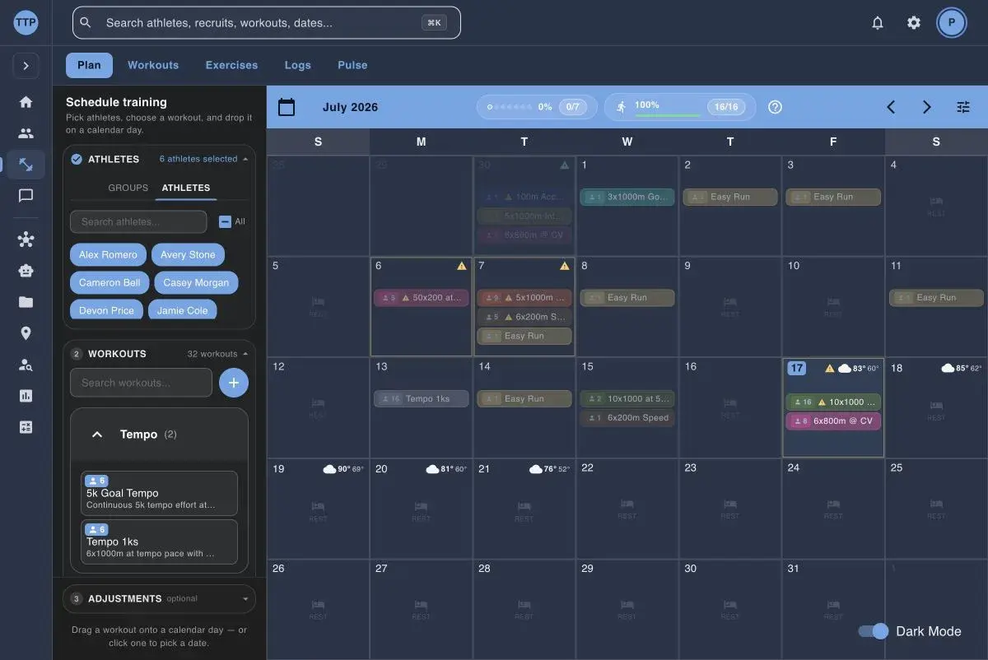Open the chat messages icon in sidebar
Viewport: 988px width, 660px height.
(26, 196)
